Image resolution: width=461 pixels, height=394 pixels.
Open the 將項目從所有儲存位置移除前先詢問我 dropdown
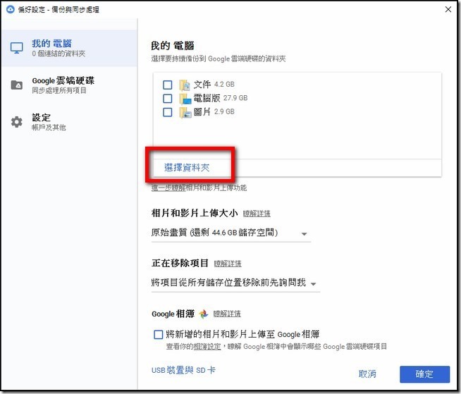tap(235, 283)
